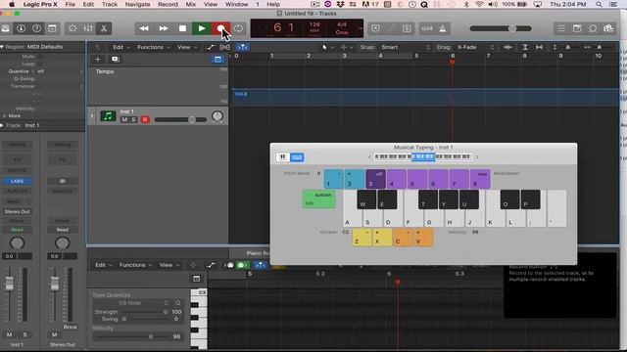Open the Mixer faders button
This screenshot has width=627, height=352.
(88, 28)
